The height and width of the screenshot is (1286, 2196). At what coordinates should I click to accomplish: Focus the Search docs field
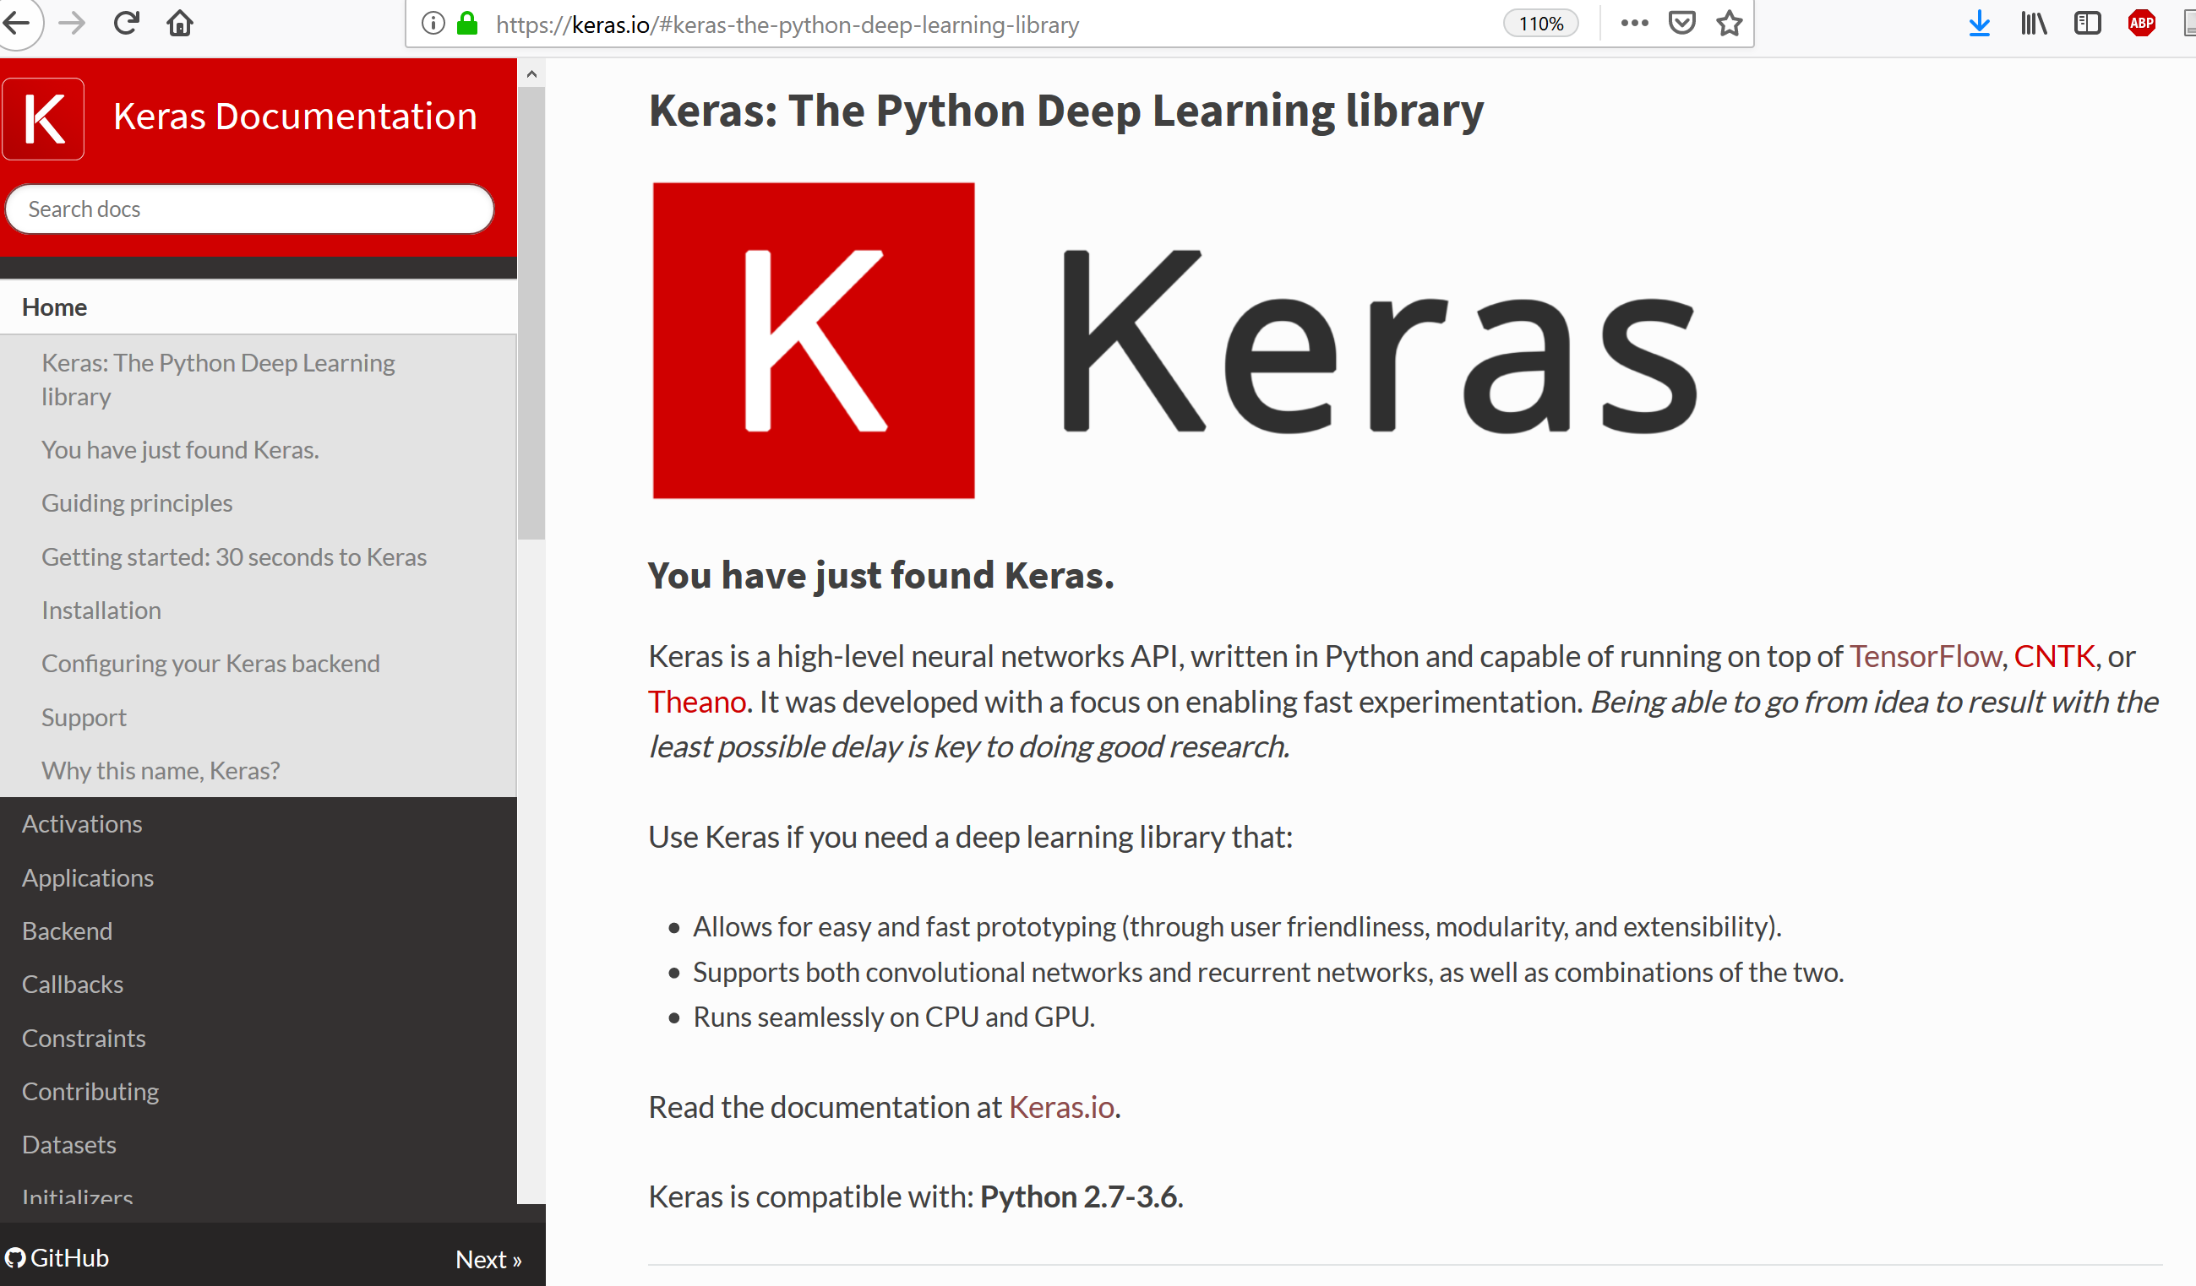[249, 209]
